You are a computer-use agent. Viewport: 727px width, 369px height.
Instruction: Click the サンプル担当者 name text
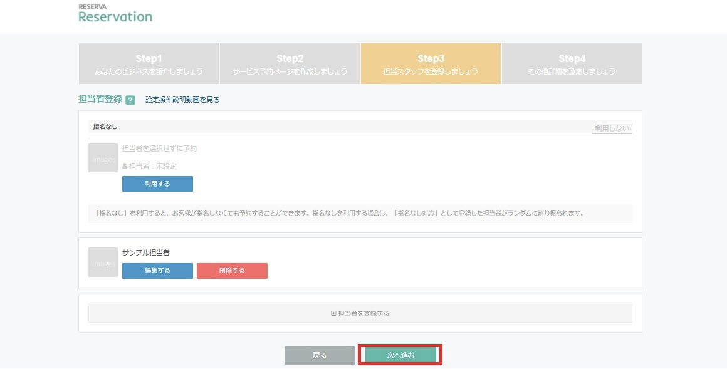tap(146, 252)
